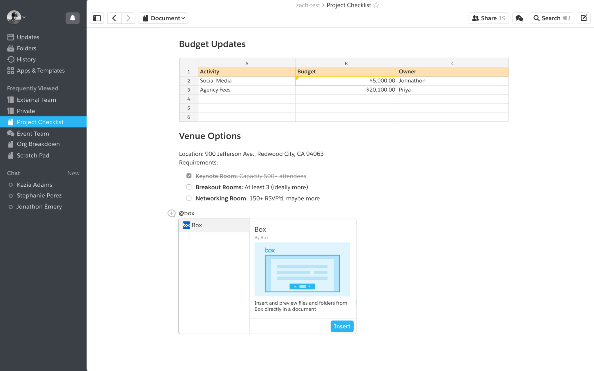594x371 pixels.
Task: Select spreadsheet row 1 header
Action: tap(189, 72)
